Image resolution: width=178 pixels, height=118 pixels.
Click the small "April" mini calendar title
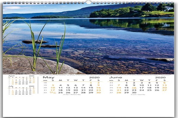click(11, 76)
